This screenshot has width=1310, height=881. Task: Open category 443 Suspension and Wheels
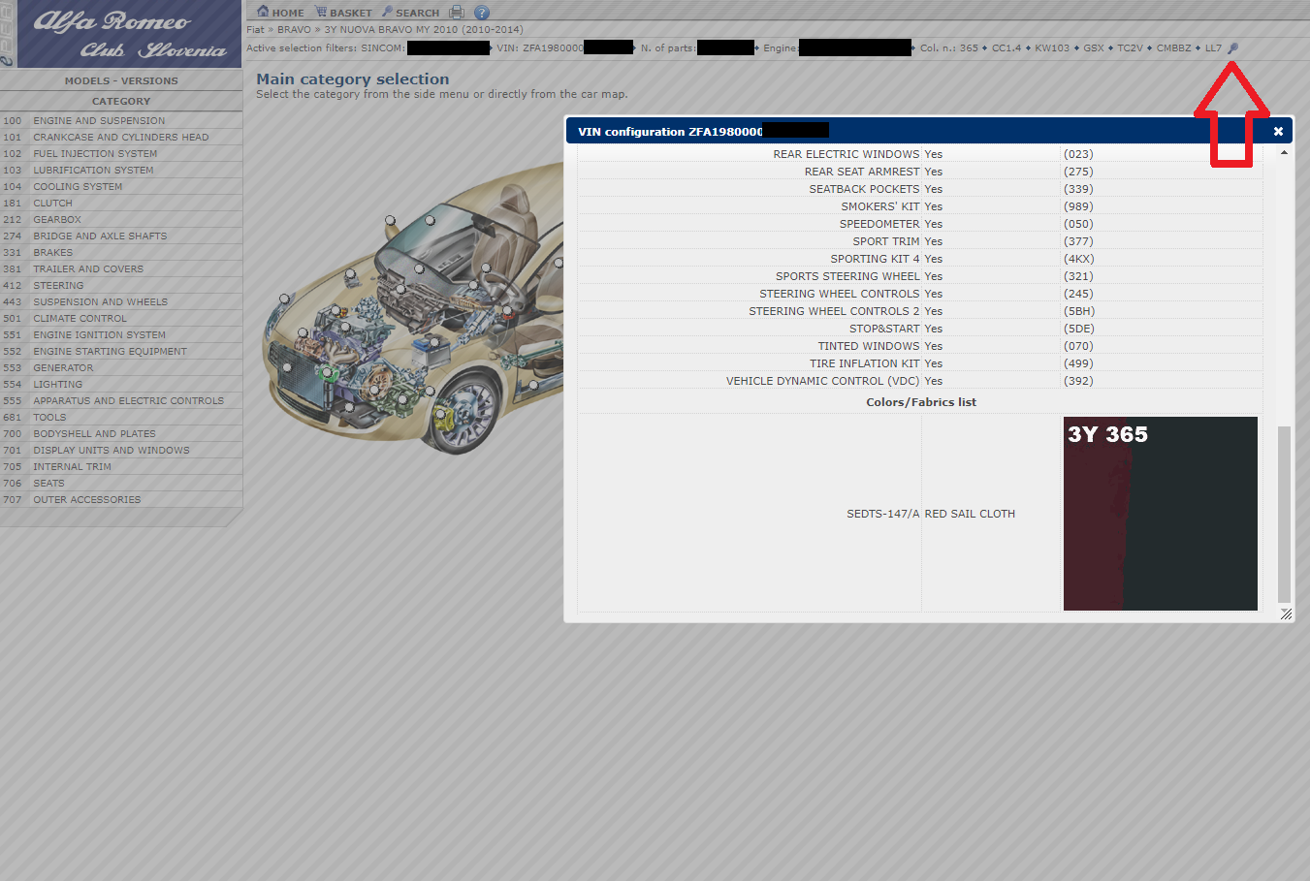coord(121,301)
